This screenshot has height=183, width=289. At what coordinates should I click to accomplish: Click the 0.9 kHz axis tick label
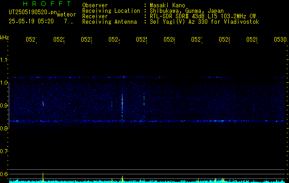[4, 105]
